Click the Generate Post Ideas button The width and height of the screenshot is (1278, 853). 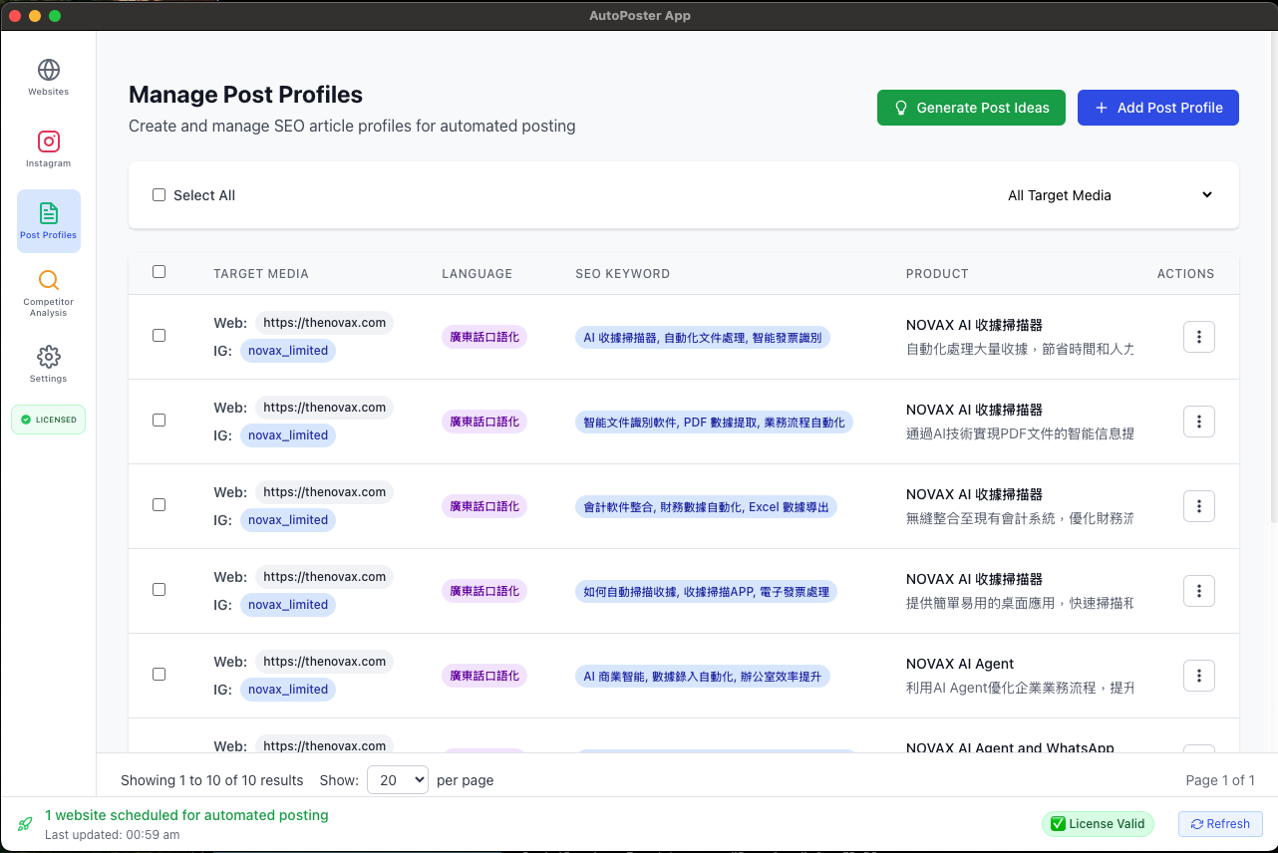click(x=970, y=108)
